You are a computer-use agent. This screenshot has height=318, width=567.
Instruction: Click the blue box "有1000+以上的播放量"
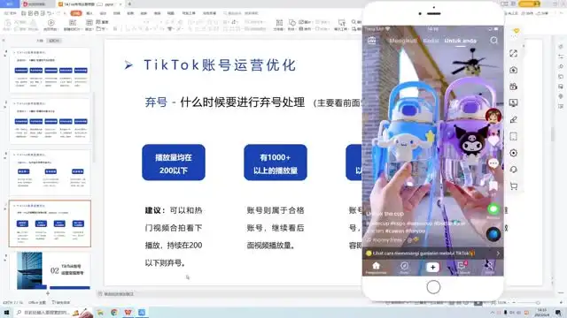276,163
